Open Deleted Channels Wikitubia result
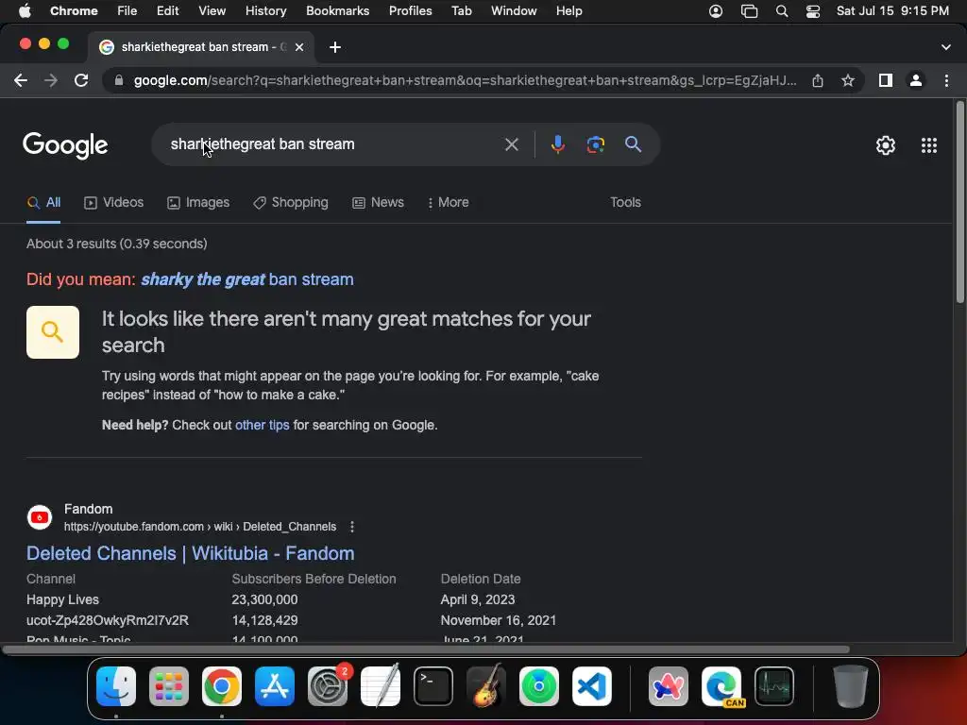This screenshot has height=725, width=967. coord(191,553)
